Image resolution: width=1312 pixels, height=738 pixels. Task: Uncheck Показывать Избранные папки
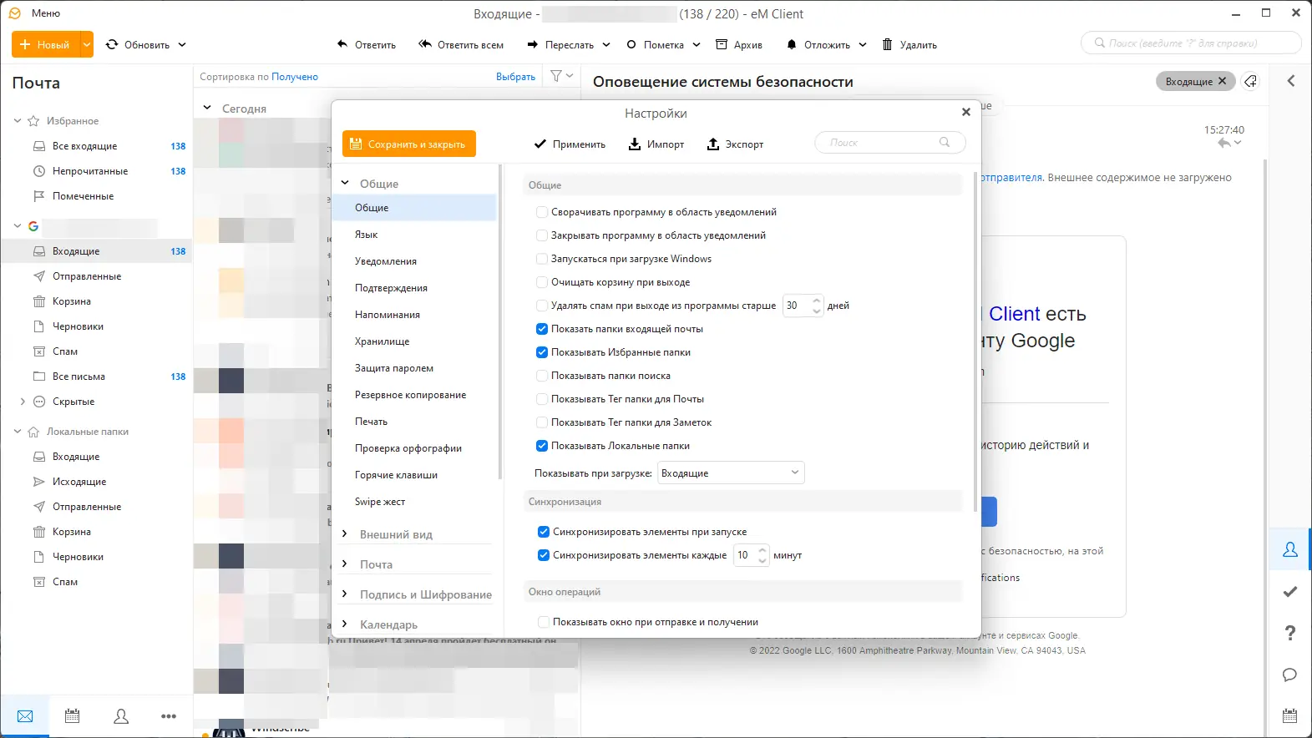[542, 352]
